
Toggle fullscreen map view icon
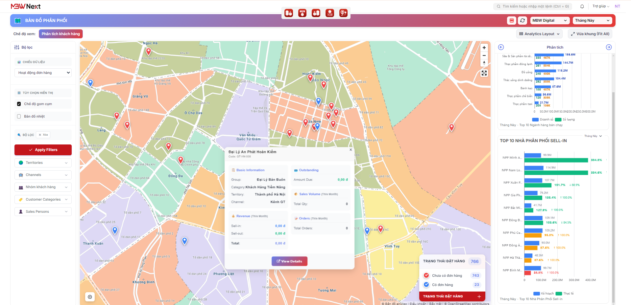[484, 73]
